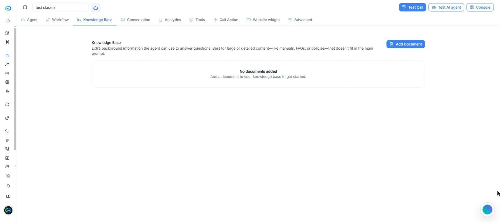Switch to the Workflow tab
This screenshot has height=222, width=500.
click(x=57, y=20)
